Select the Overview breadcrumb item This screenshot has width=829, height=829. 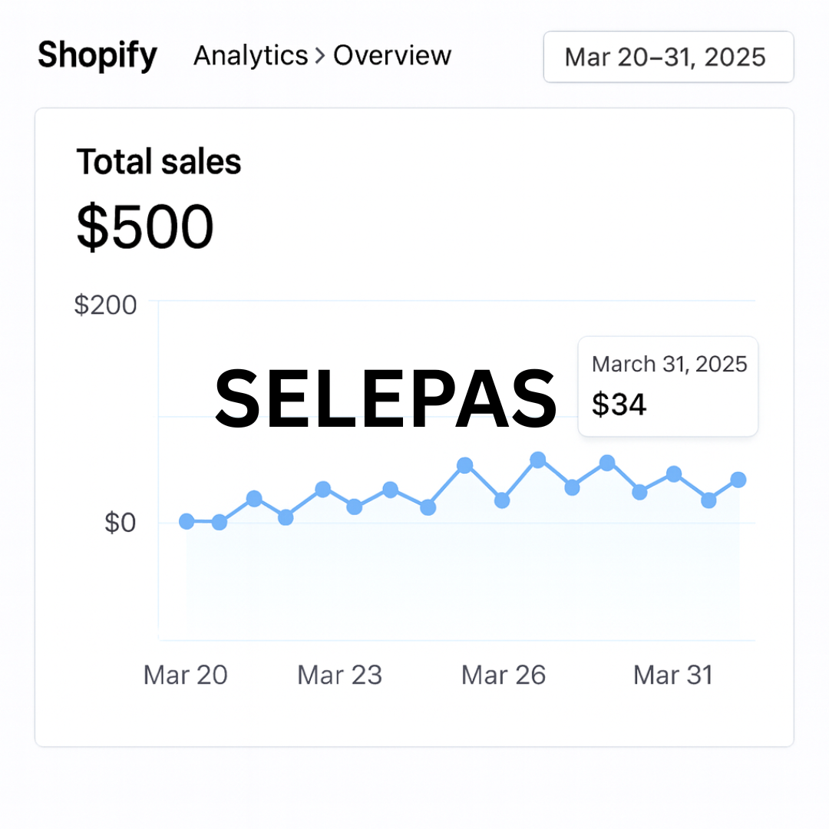tap(392, 55)
